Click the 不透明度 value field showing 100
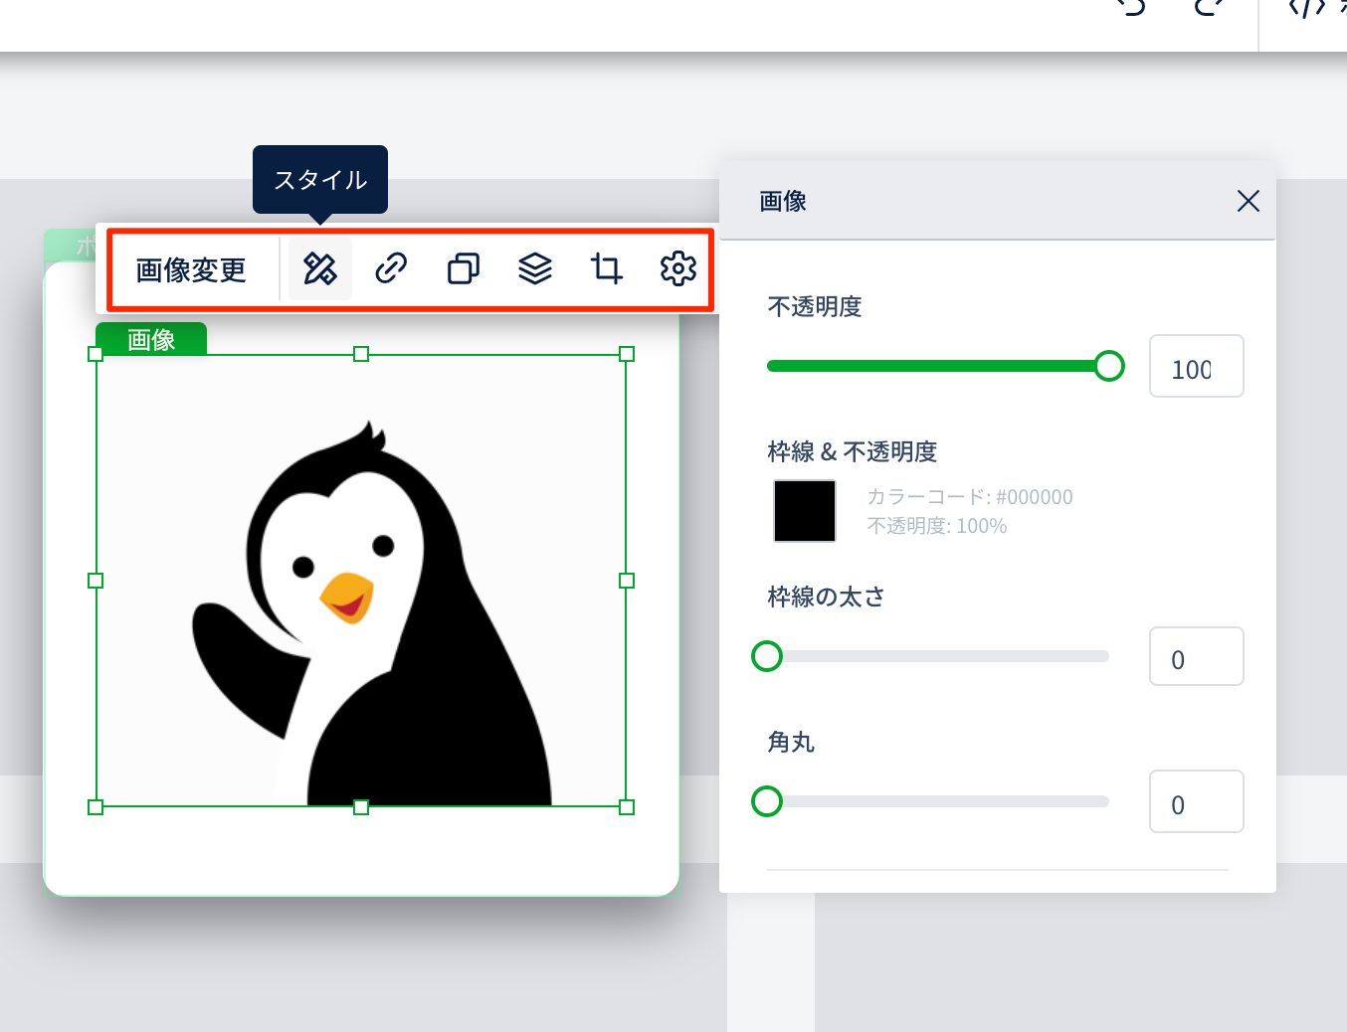 pos(1196,367)
